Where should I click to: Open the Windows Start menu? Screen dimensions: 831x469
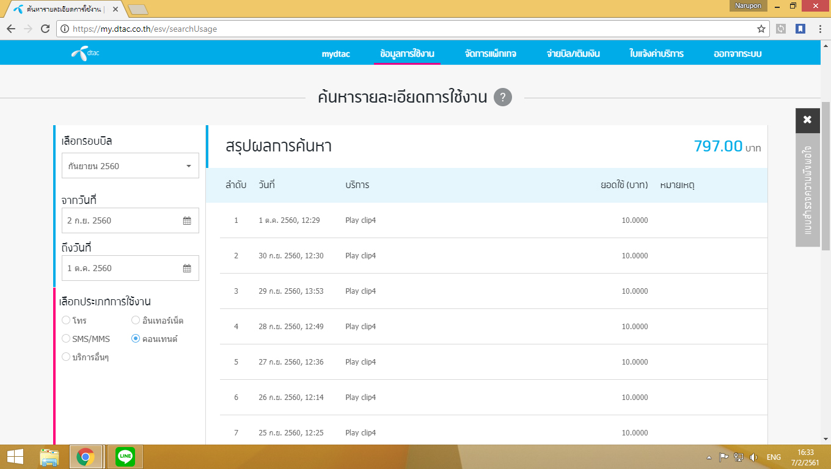(15, 457)
